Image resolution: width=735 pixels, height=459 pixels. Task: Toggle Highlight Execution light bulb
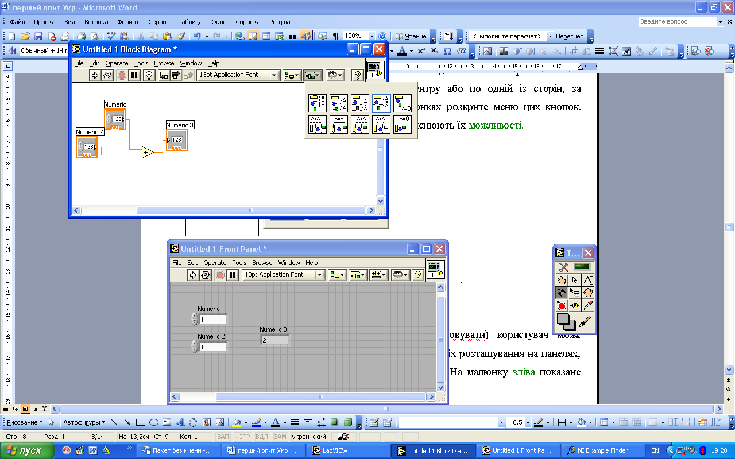click(x=149, y=75)
